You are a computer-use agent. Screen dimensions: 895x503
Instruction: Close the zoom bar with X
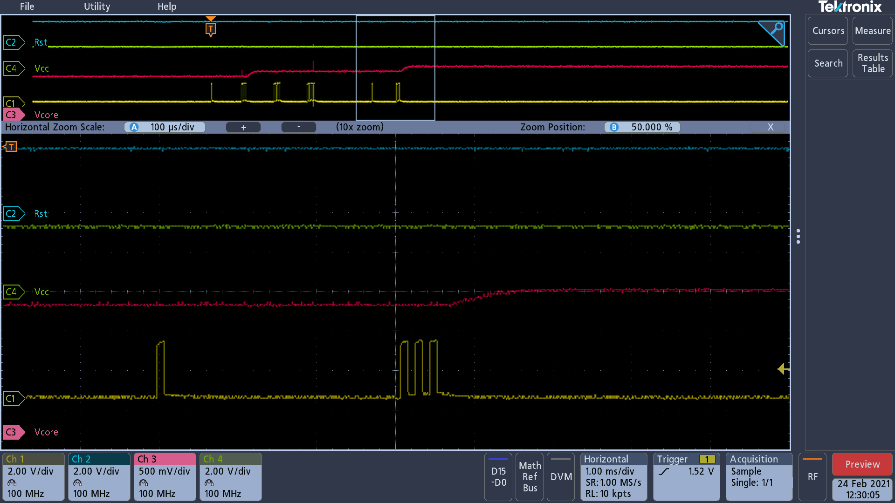770,127
